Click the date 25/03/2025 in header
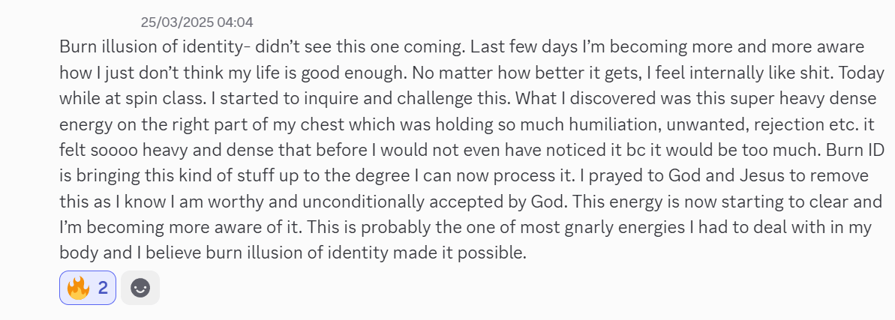This screenshot has width=895, height=320. pos(176,22)
